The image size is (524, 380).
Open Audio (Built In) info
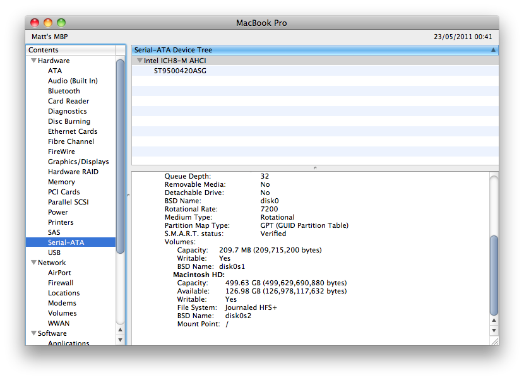[x=73, y=81]
